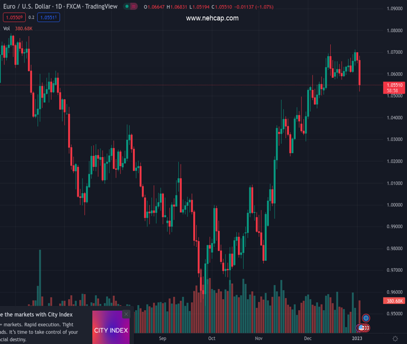The image size is (407, 344).
Task: Click the red sell price 1.05509 button
Action: 14,18
